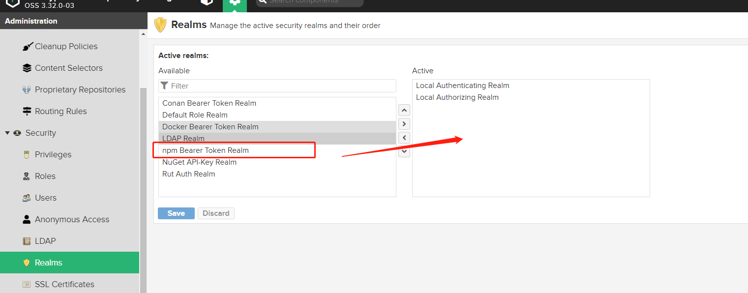This screenshot has width=748, height=293.
Task: Select Default Role Realm in the Available list
Action: [x=277, y=115]
